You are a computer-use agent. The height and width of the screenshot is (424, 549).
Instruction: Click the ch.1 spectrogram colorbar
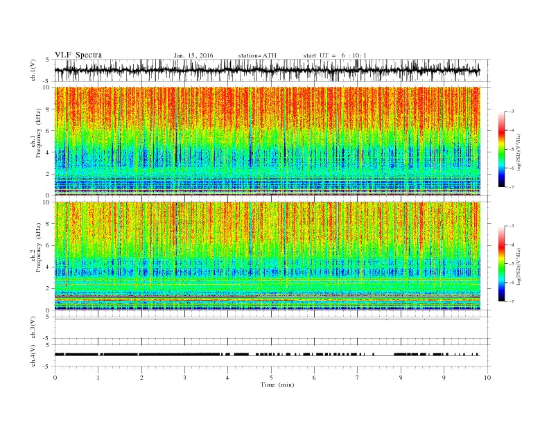click(x=501, y=150)
